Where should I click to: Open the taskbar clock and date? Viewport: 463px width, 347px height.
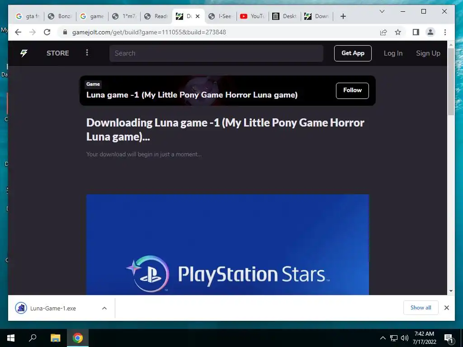click(x=424, y=338)
